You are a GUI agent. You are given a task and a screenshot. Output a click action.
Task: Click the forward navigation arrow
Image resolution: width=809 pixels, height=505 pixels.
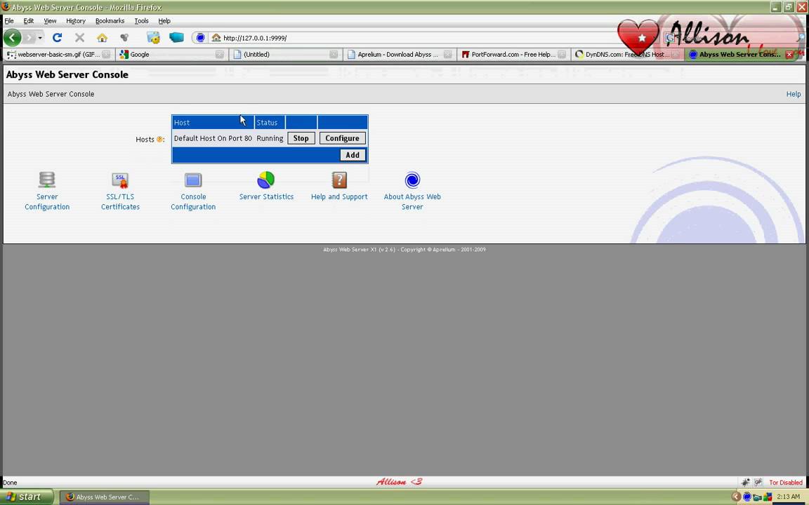click(x=29, y=38)
